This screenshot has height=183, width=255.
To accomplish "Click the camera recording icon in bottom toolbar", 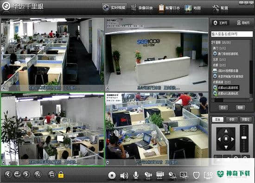I will (x=148, y=175).
